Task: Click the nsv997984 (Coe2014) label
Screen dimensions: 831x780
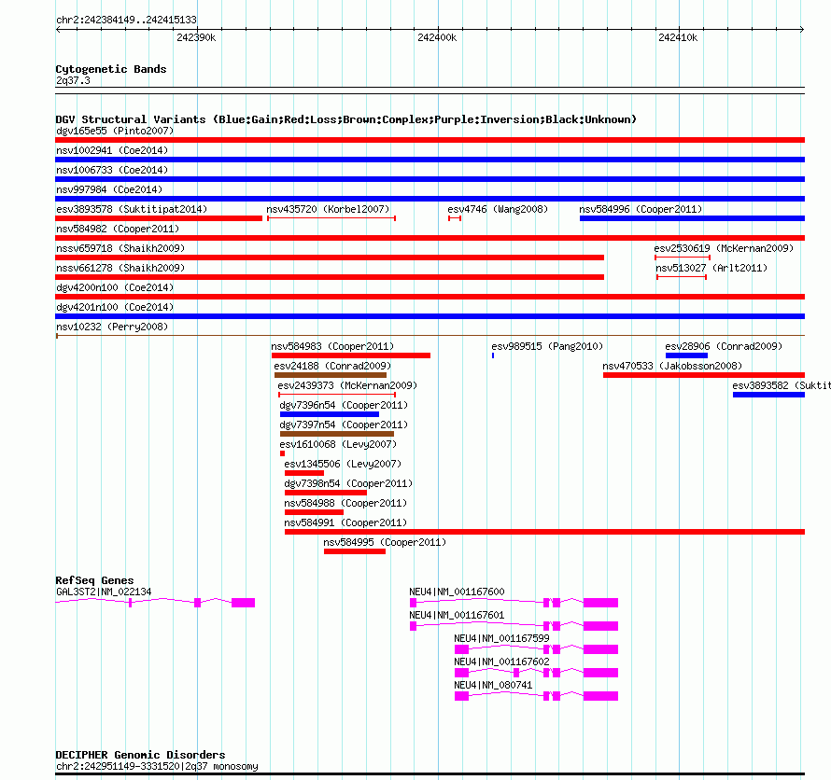Action: tap(109, 189)
